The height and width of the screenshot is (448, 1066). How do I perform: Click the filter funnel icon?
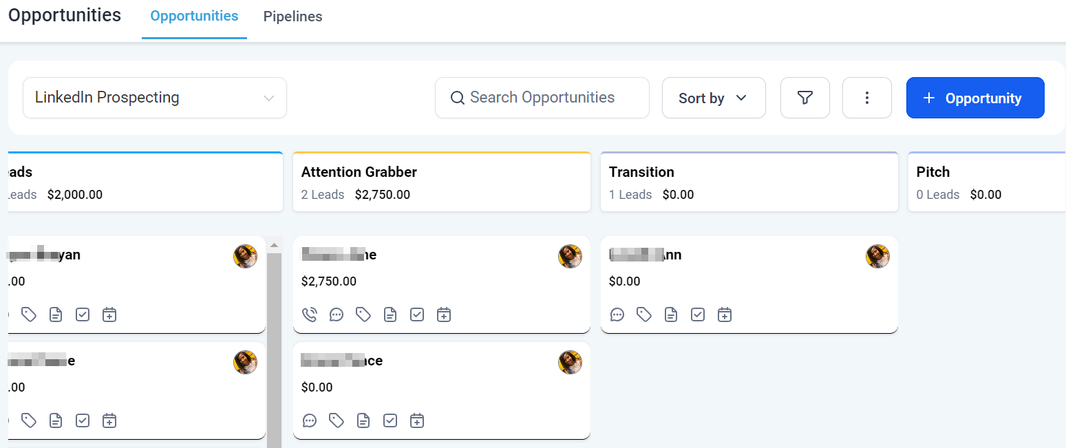(804, 98)
